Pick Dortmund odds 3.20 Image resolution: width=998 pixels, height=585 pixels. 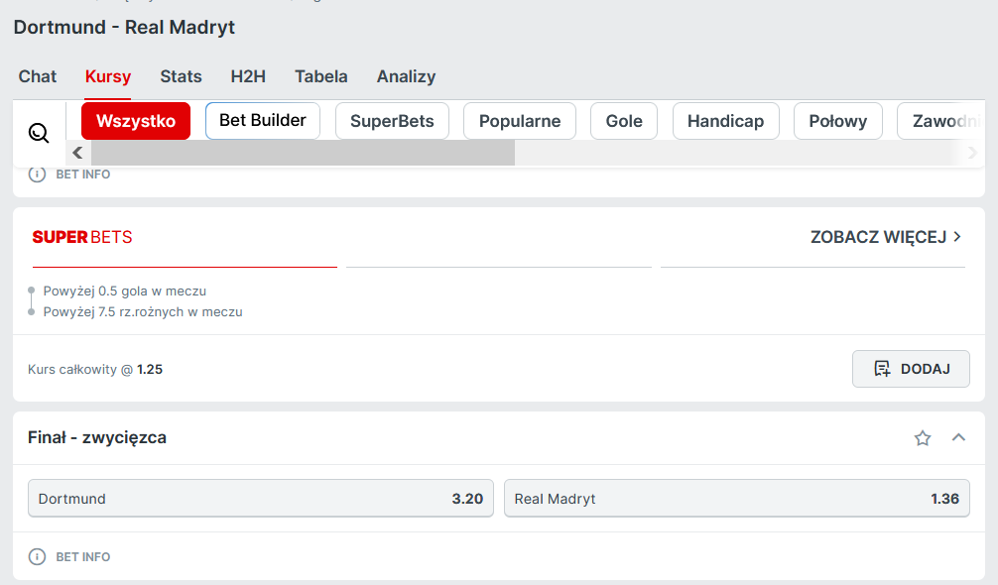pos(260,499)
